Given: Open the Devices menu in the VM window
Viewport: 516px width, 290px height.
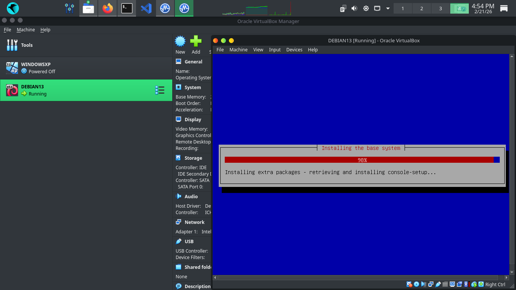Looking at the screenshot, I should 294,49.
